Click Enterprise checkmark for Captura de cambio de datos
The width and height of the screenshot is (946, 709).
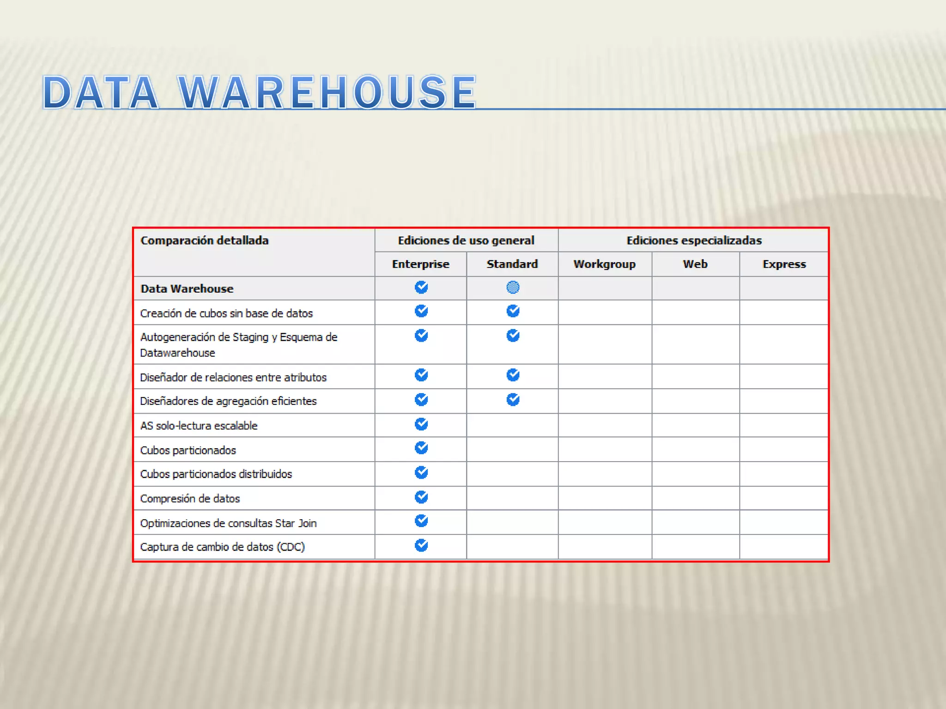pos(421,545)
